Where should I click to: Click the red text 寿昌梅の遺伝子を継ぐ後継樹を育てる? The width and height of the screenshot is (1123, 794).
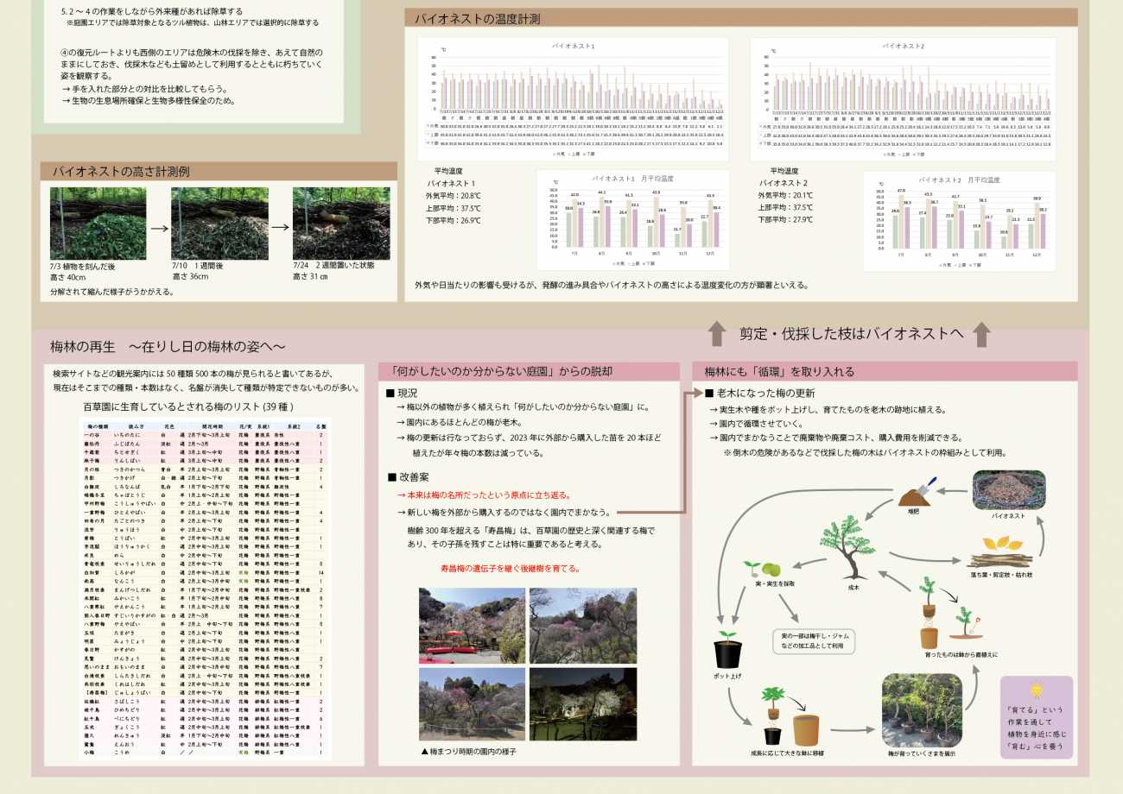510,569
